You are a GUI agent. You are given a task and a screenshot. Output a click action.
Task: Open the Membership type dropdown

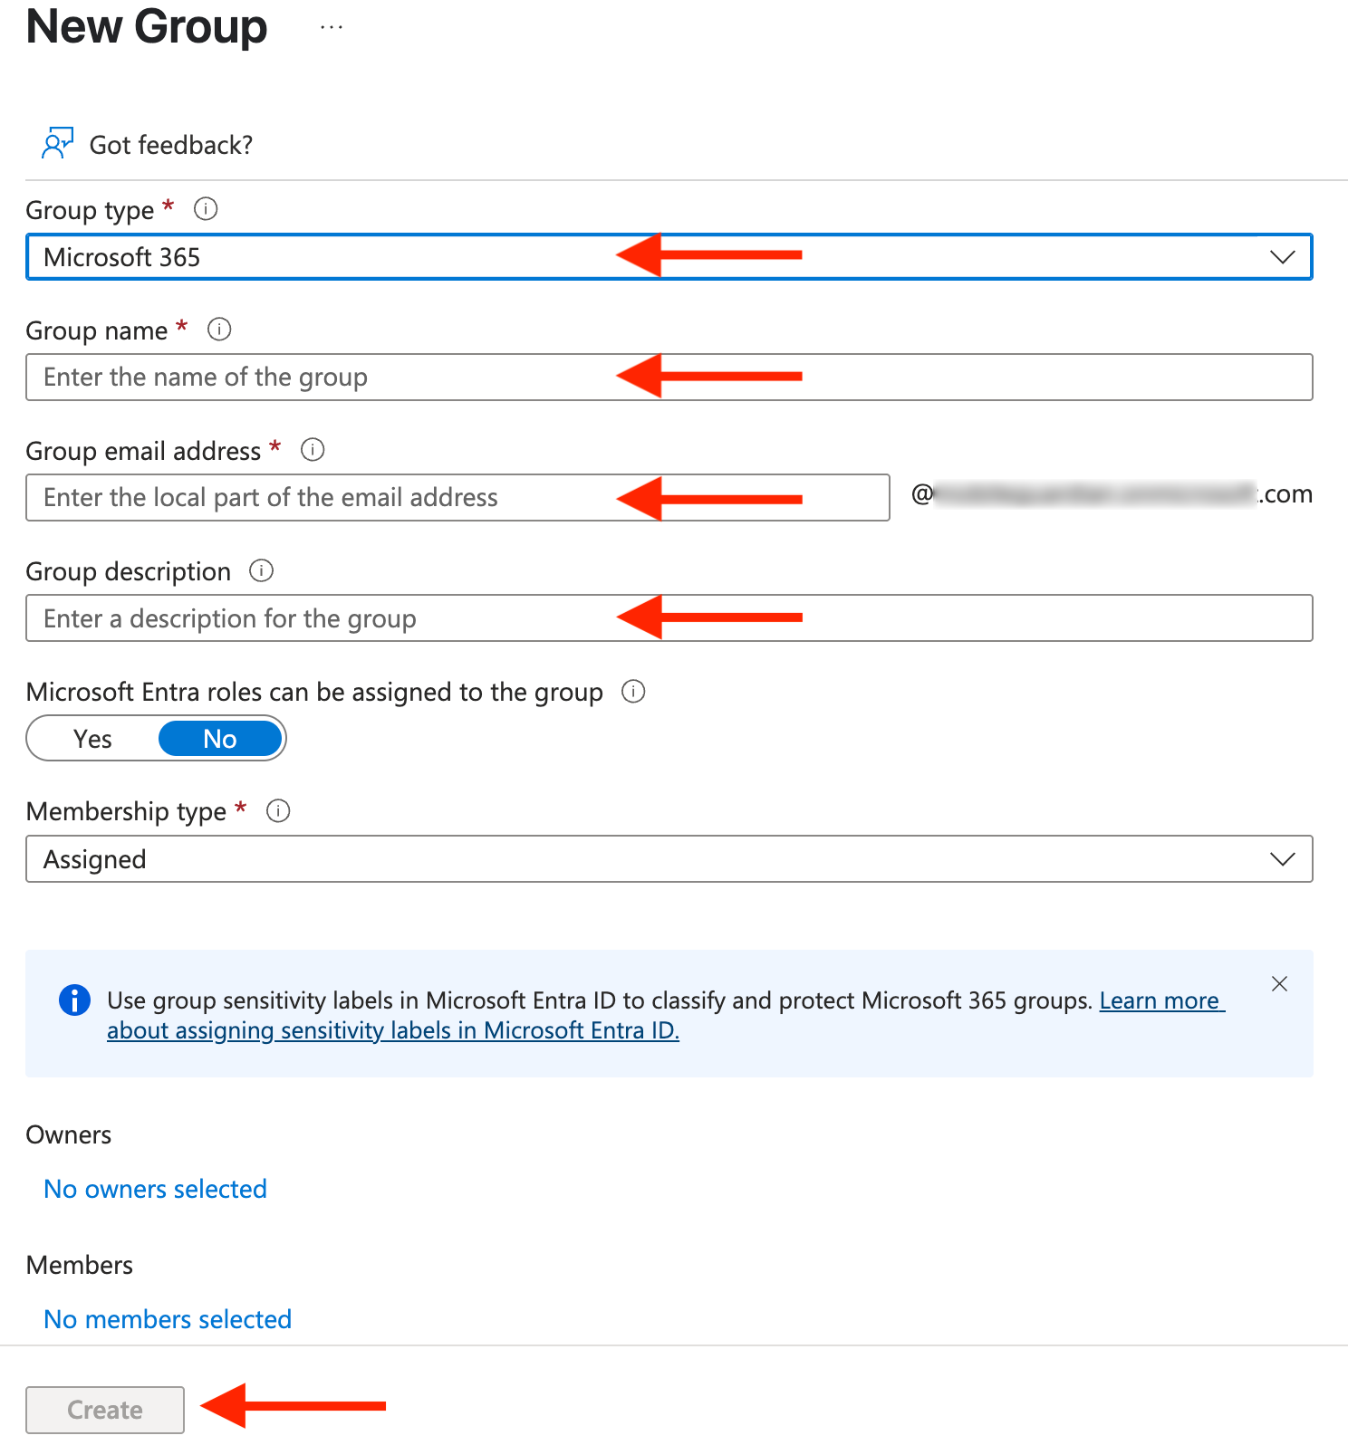[x=669, y=859]
